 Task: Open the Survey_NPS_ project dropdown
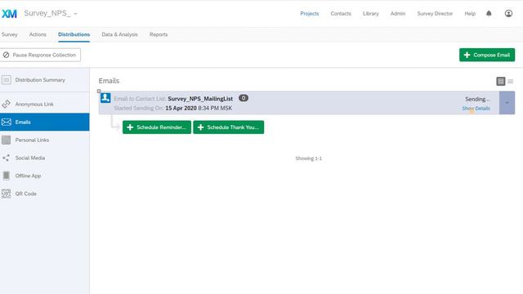click(x=75, y=14)
